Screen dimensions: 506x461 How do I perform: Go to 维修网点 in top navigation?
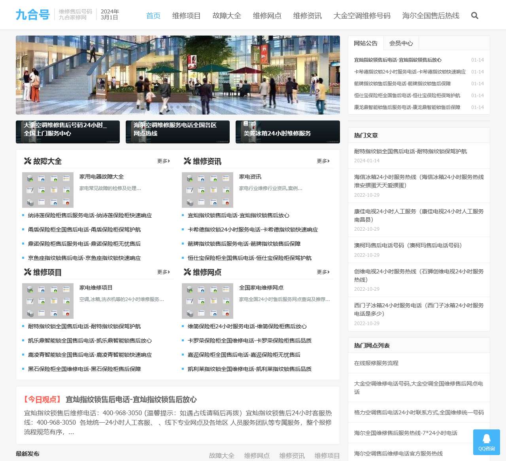pos(267,16)
